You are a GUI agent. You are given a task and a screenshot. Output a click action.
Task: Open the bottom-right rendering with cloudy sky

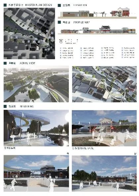pos(104,174)
